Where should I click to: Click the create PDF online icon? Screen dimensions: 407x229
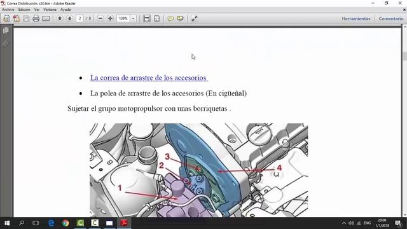pos(17,18)
